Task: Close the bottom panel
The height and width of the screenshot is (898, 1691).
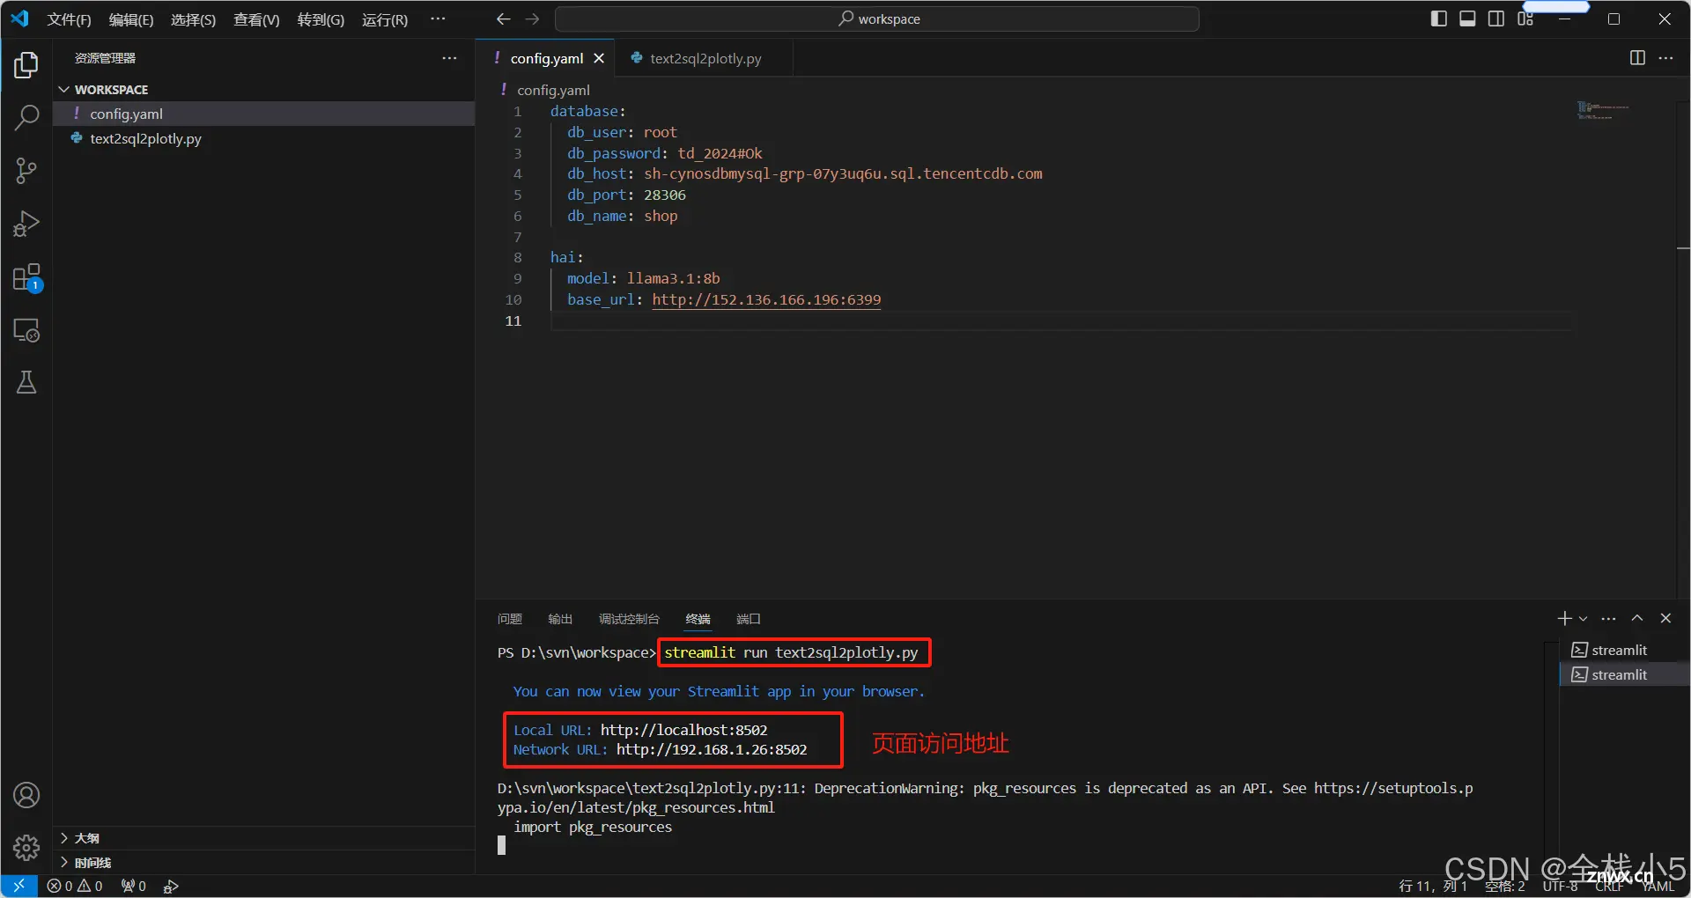Action: pos(1665,619)
